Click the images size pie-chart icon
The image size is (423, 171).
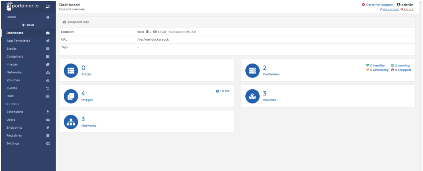click(x=217, y=91)
